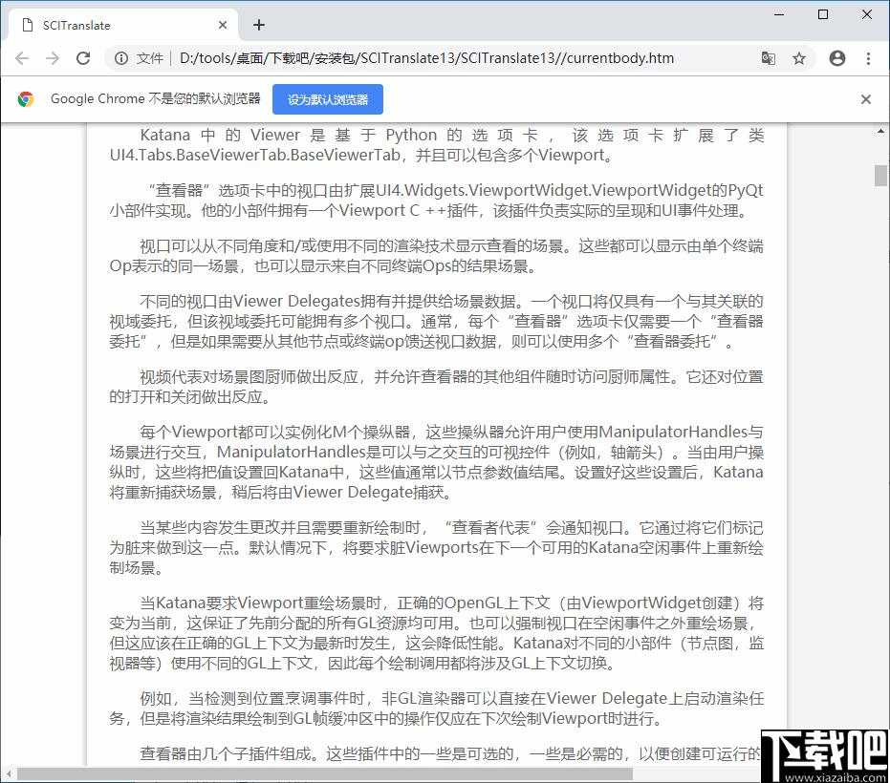The image size is (890, 783).
Task: Go forward with the browser forward arrow
Action: (53, 58)
